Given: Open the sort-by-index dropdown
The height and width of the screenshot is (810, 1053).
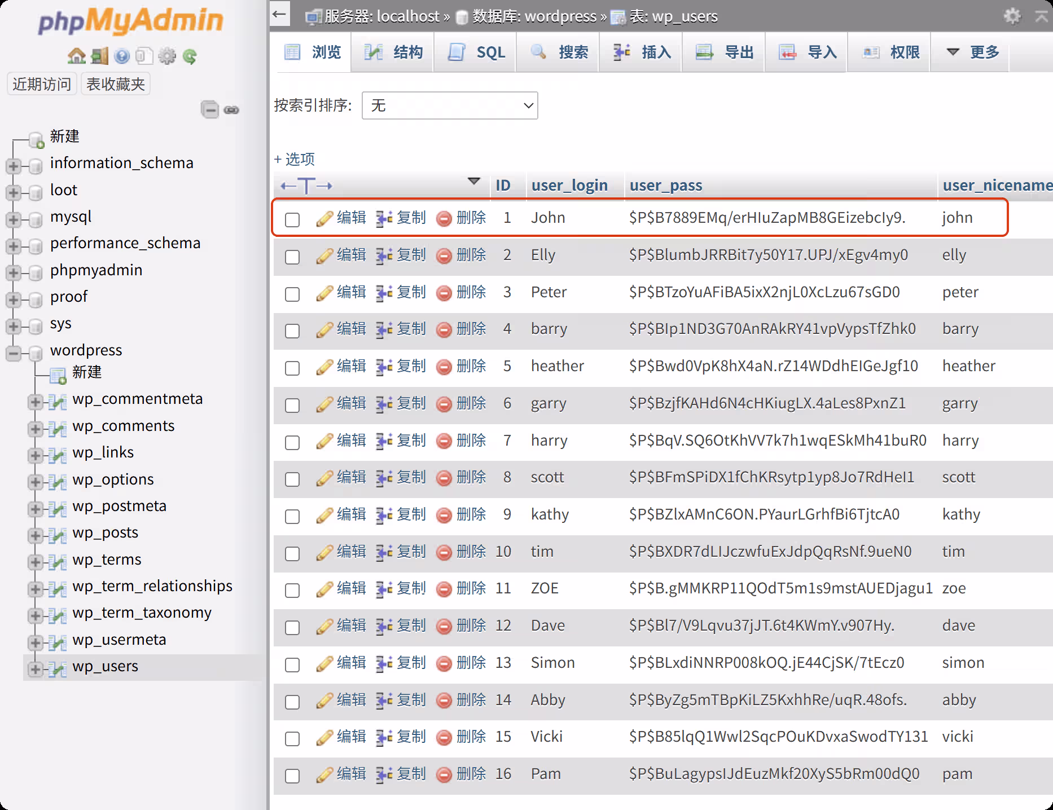Looking at the screenshot, I should pyautogui.click(x=450, y=105).
